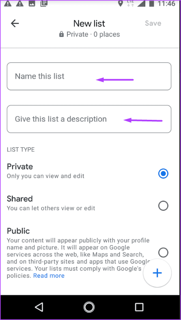The image size is (181, 320).
Task: Tap the lock icon beside Private
Action: point(61,34)
